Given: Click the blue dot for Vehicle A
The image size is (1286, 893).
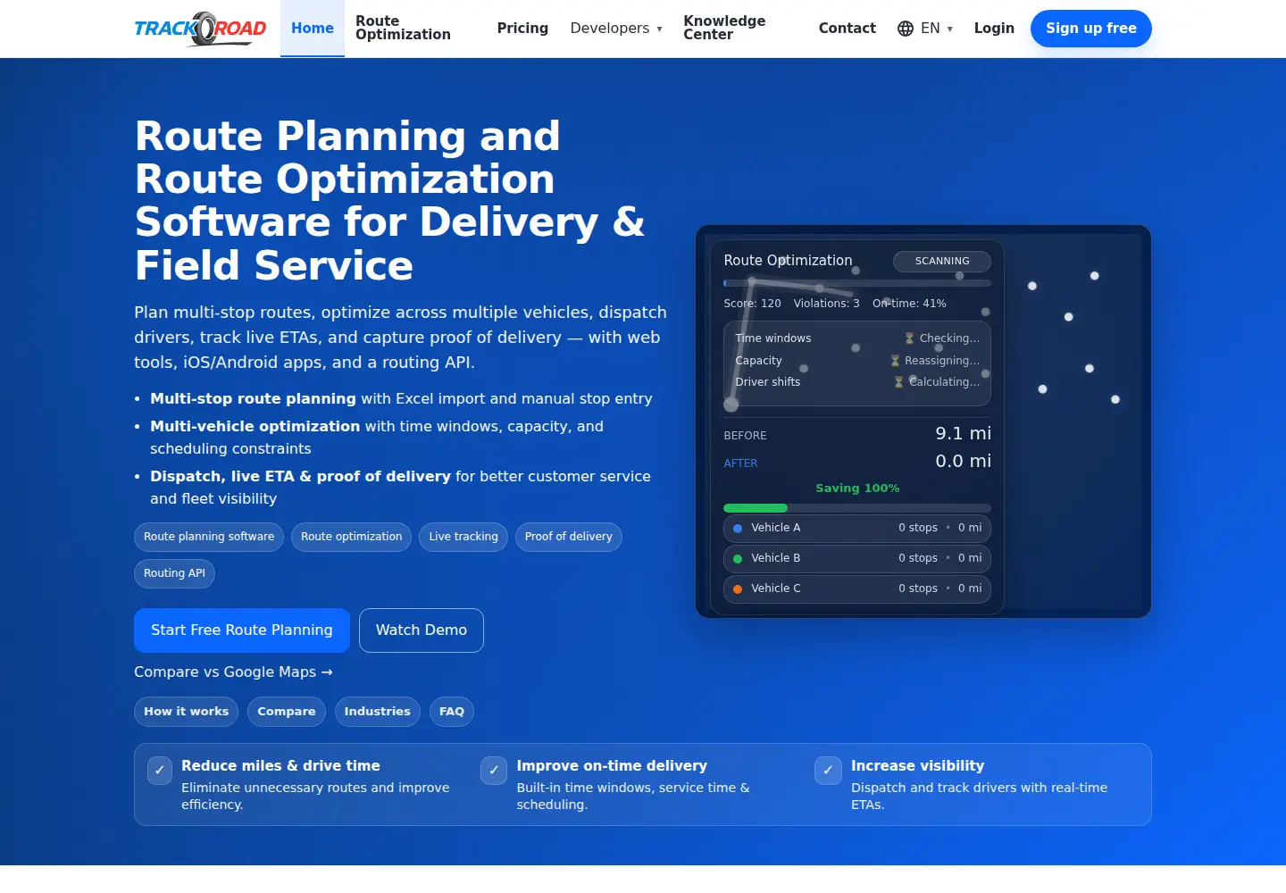Looking at the screenshot, I should tap(738, 529).
